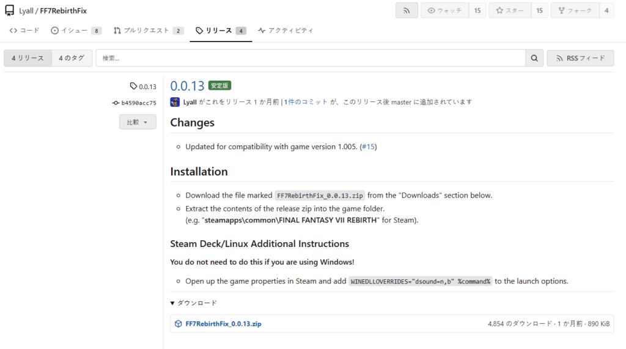
Task: Click the 安定版 stable label
Action: point(219,86)
